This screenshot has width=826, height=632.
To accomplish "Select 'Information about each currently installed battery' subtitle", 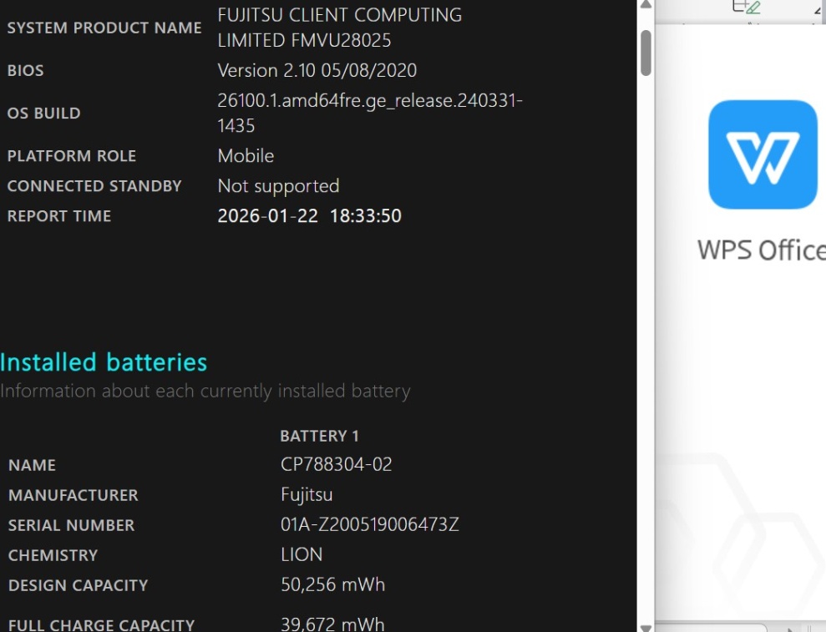I will [x=205, y=392].
